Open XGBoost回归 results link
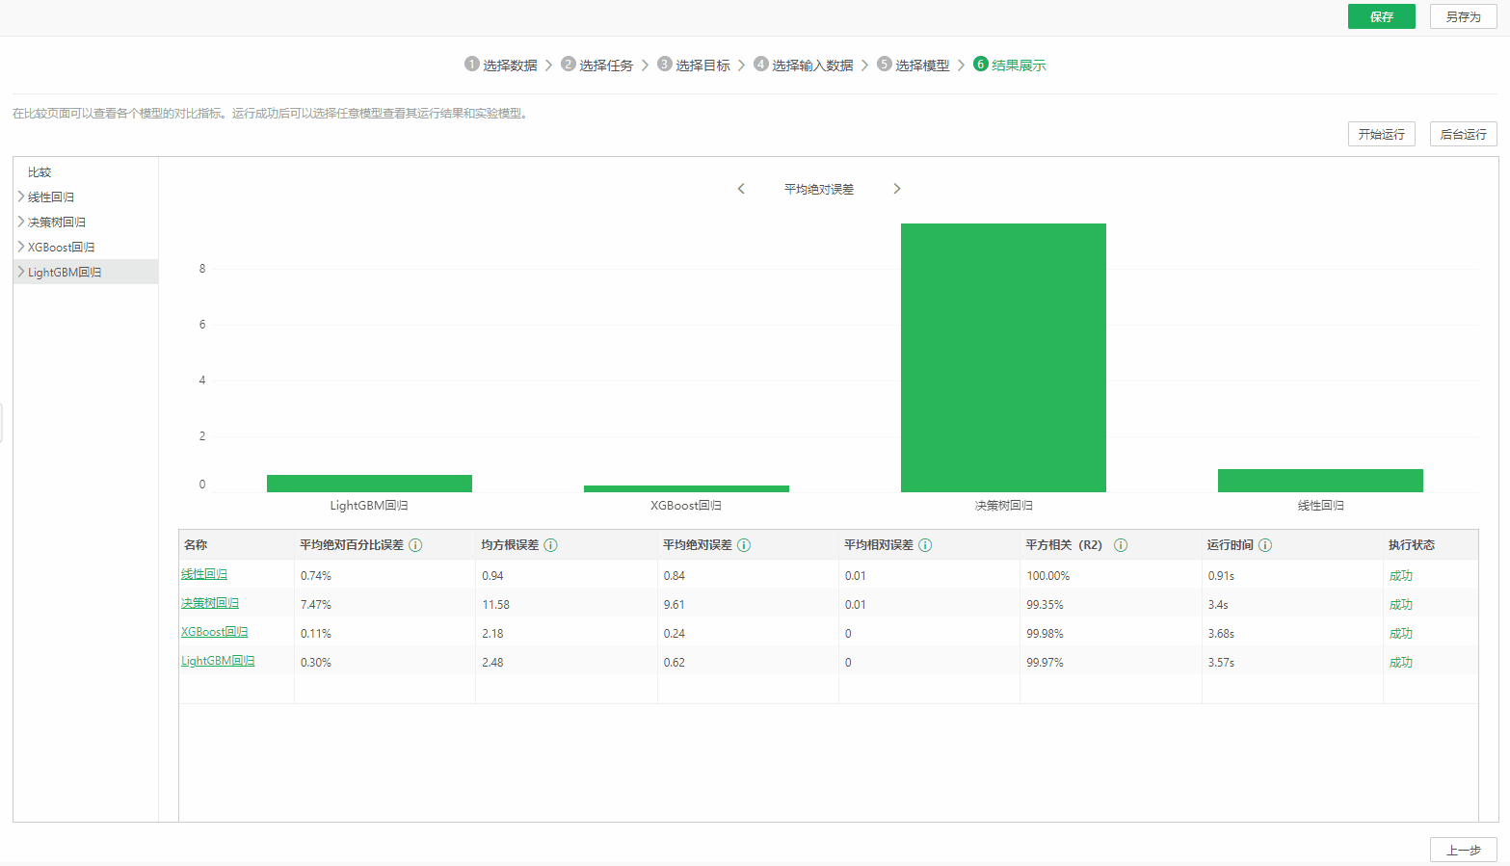 point(214,633)
